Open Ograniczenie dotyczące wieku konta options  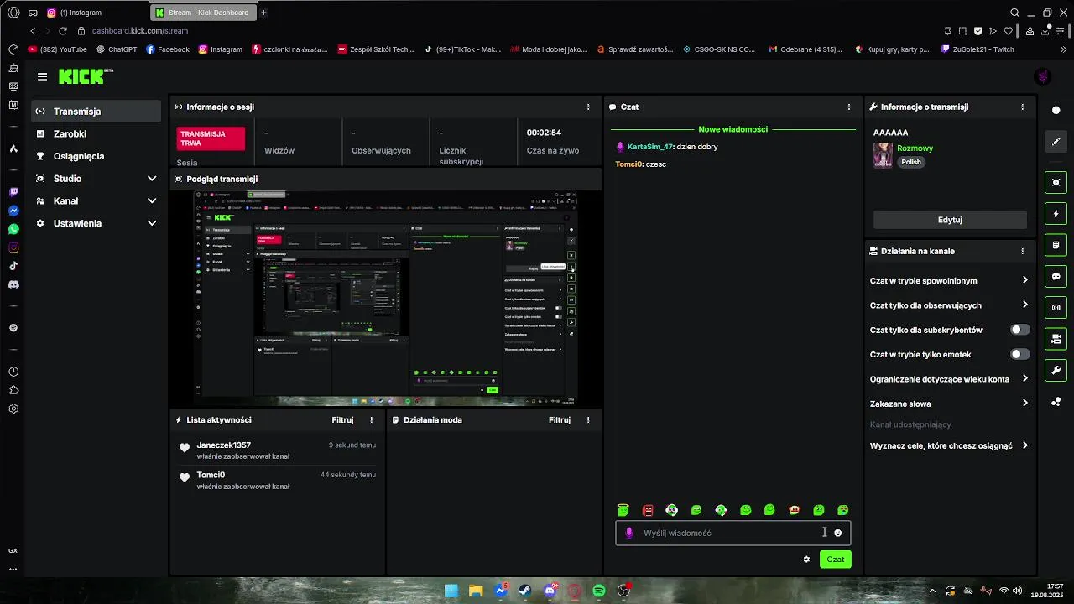[949, 379]
